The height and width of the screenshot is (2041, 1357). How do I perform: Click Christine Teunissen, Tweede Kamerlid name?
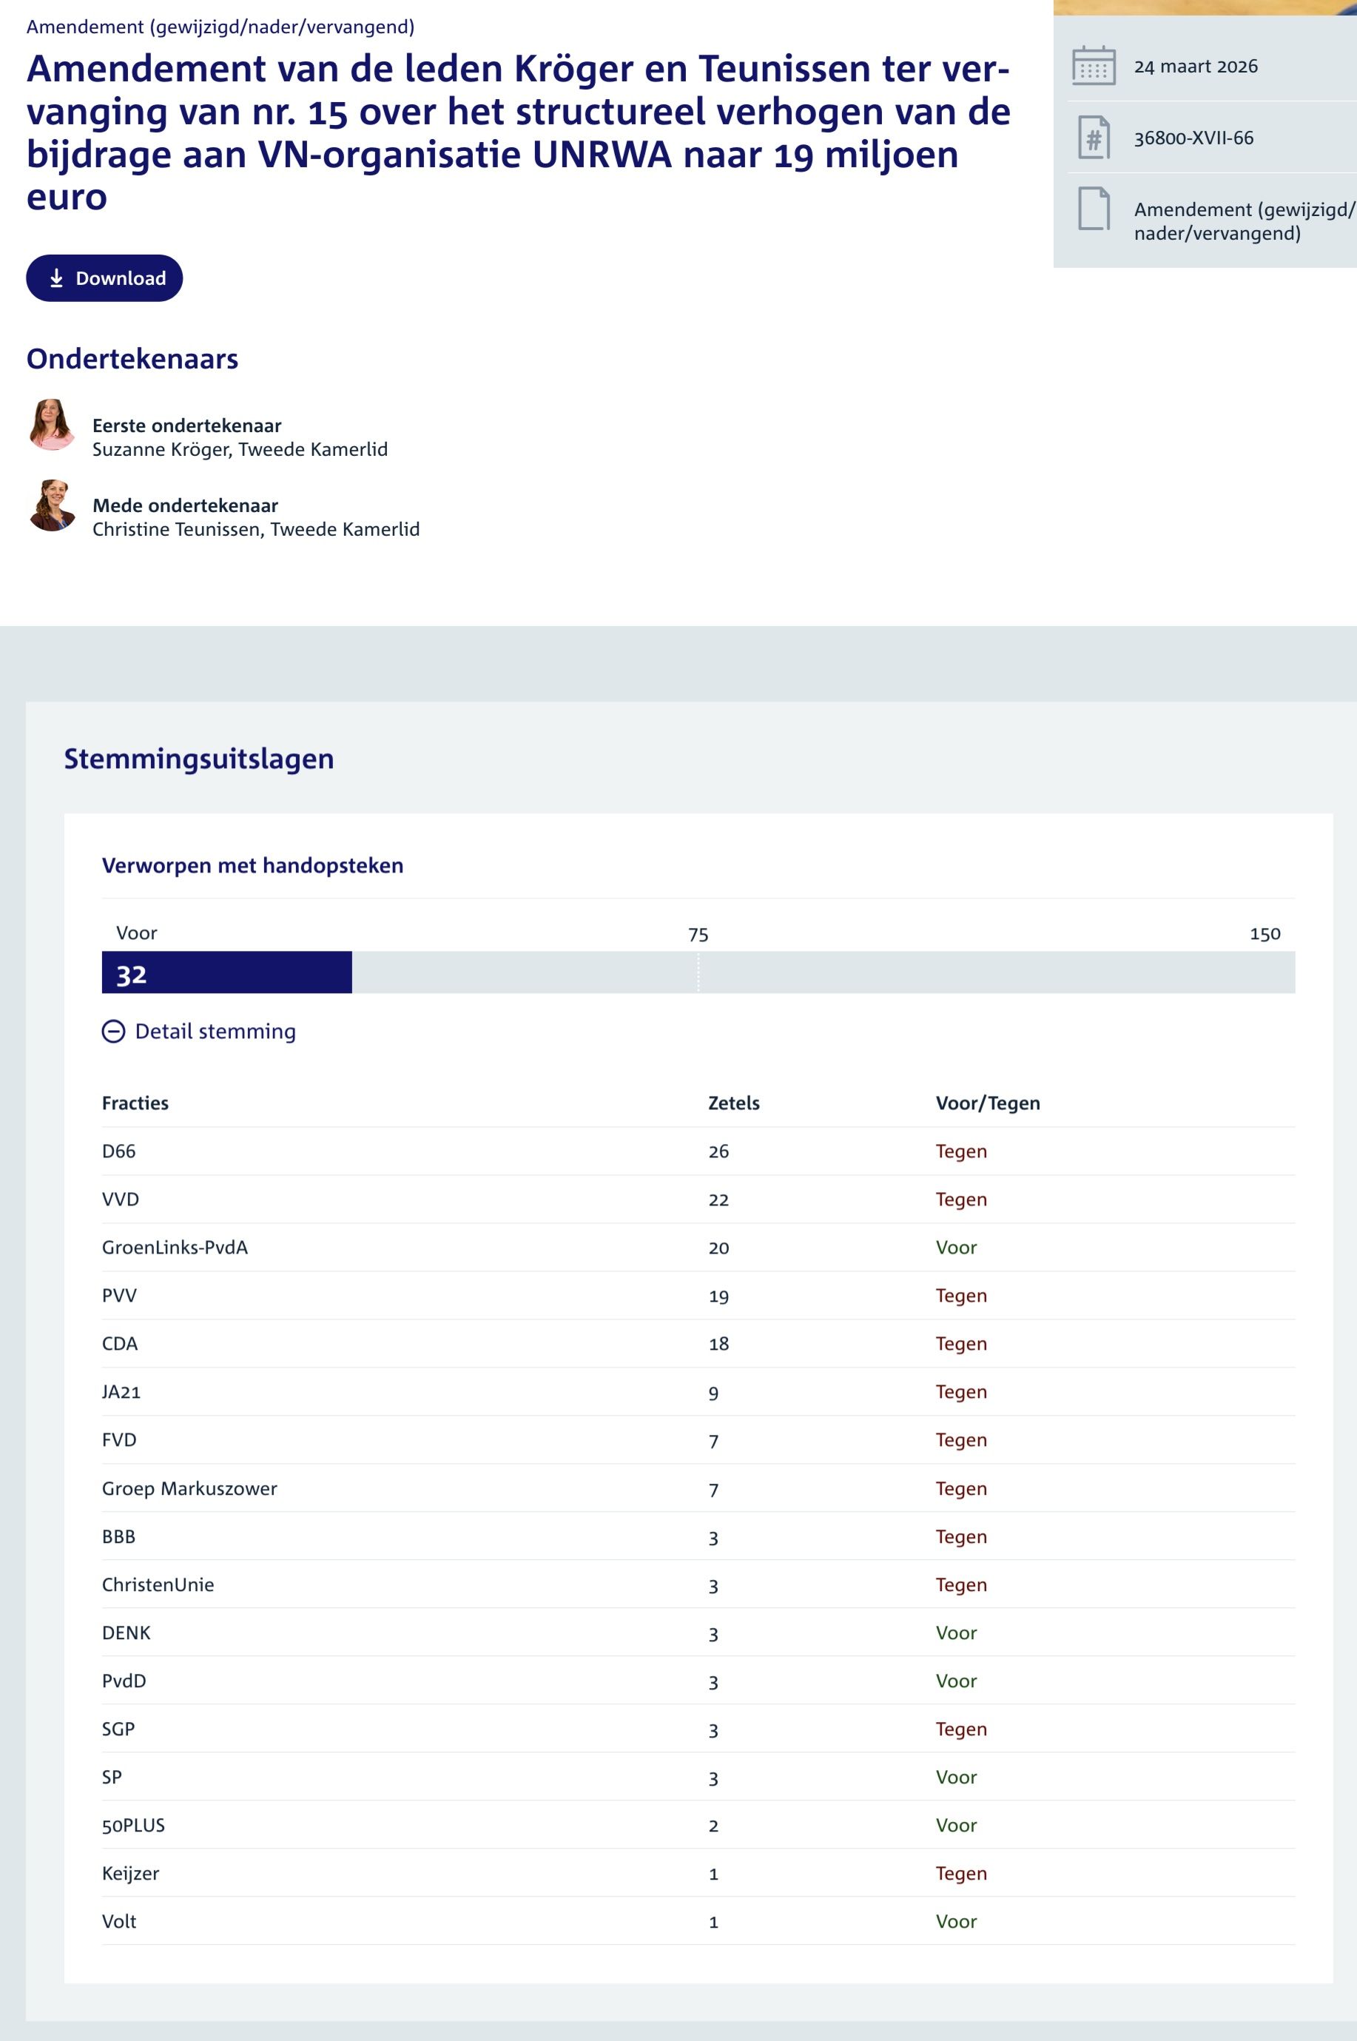[255, 529]
